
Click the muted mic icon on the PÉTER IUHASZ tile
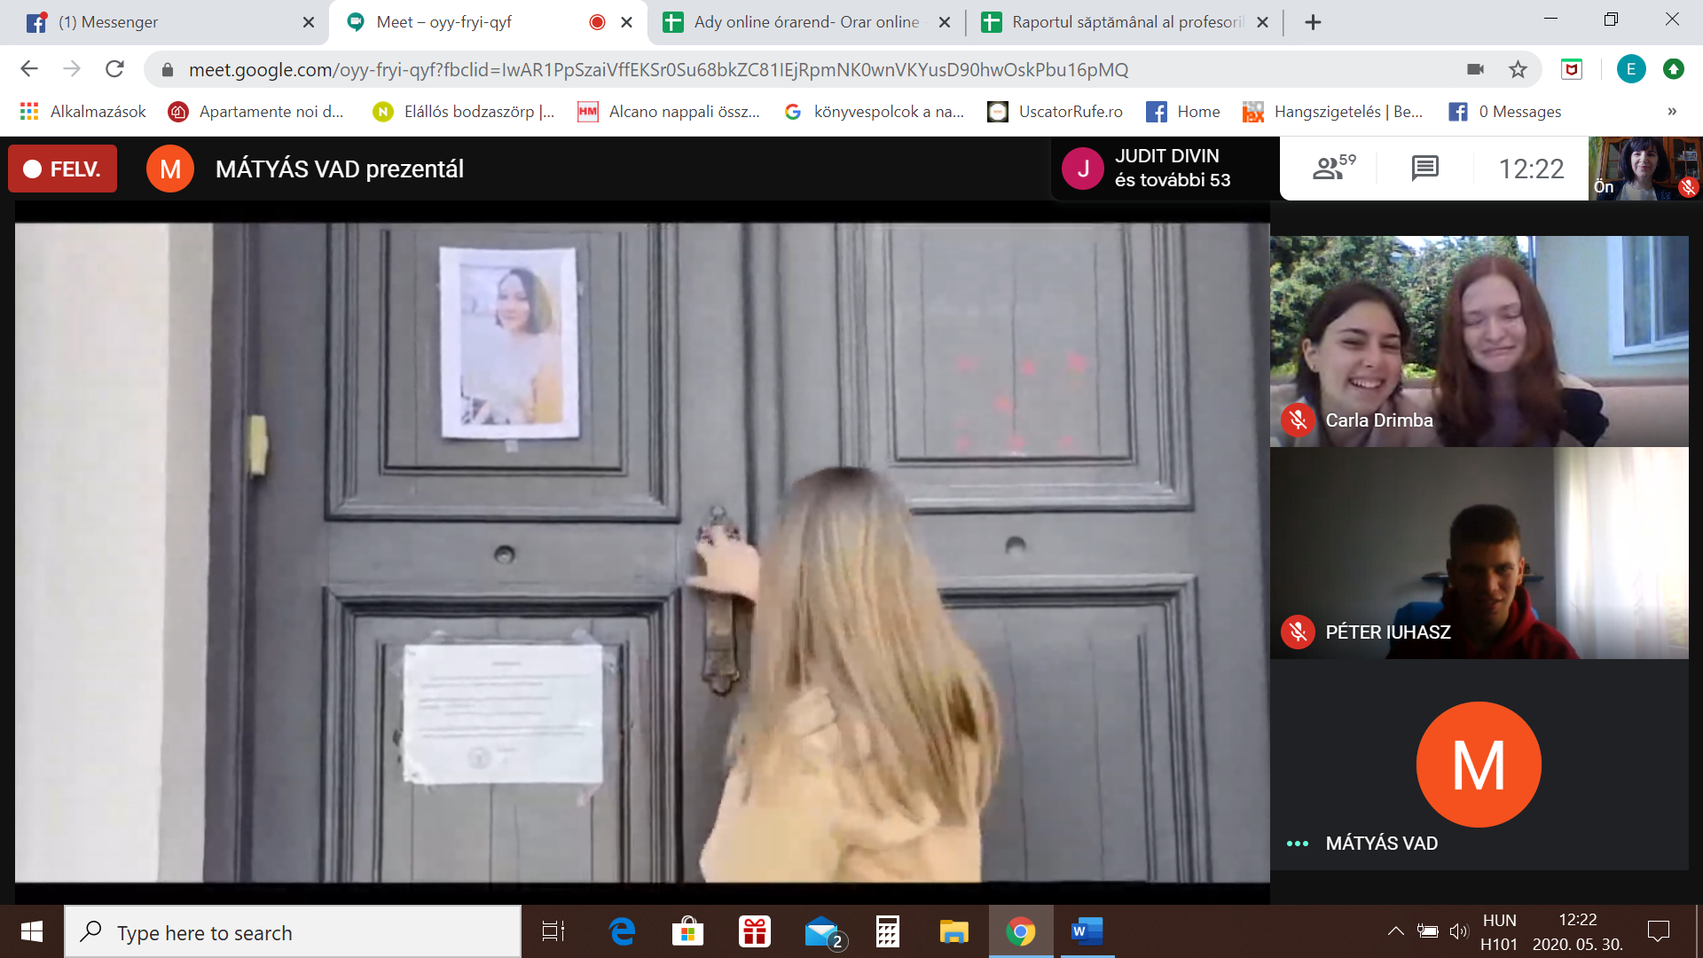[1298, 632]
